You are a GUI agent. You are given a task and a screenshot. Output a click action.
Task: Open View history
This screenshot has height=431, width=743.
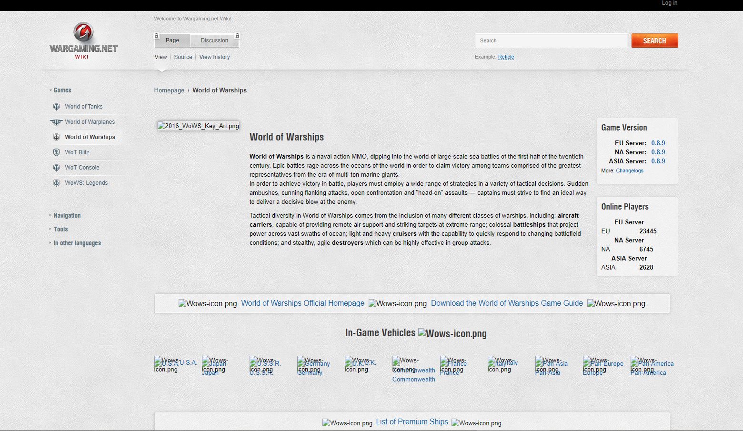coord(214,57)
